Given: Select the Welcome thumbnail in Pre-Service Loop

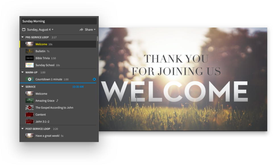Looking at the screenshot, I should point(29,44).
